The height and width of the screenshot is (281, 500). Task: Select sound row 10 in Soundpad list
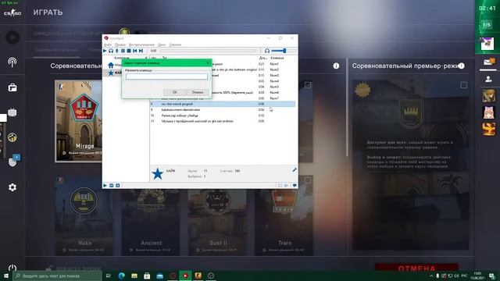click(222, 116)
